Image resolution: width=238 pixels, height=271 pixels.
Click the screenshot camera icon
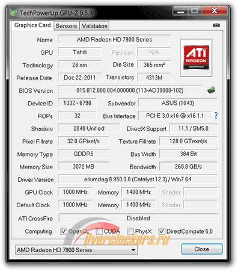coord(216,25)
